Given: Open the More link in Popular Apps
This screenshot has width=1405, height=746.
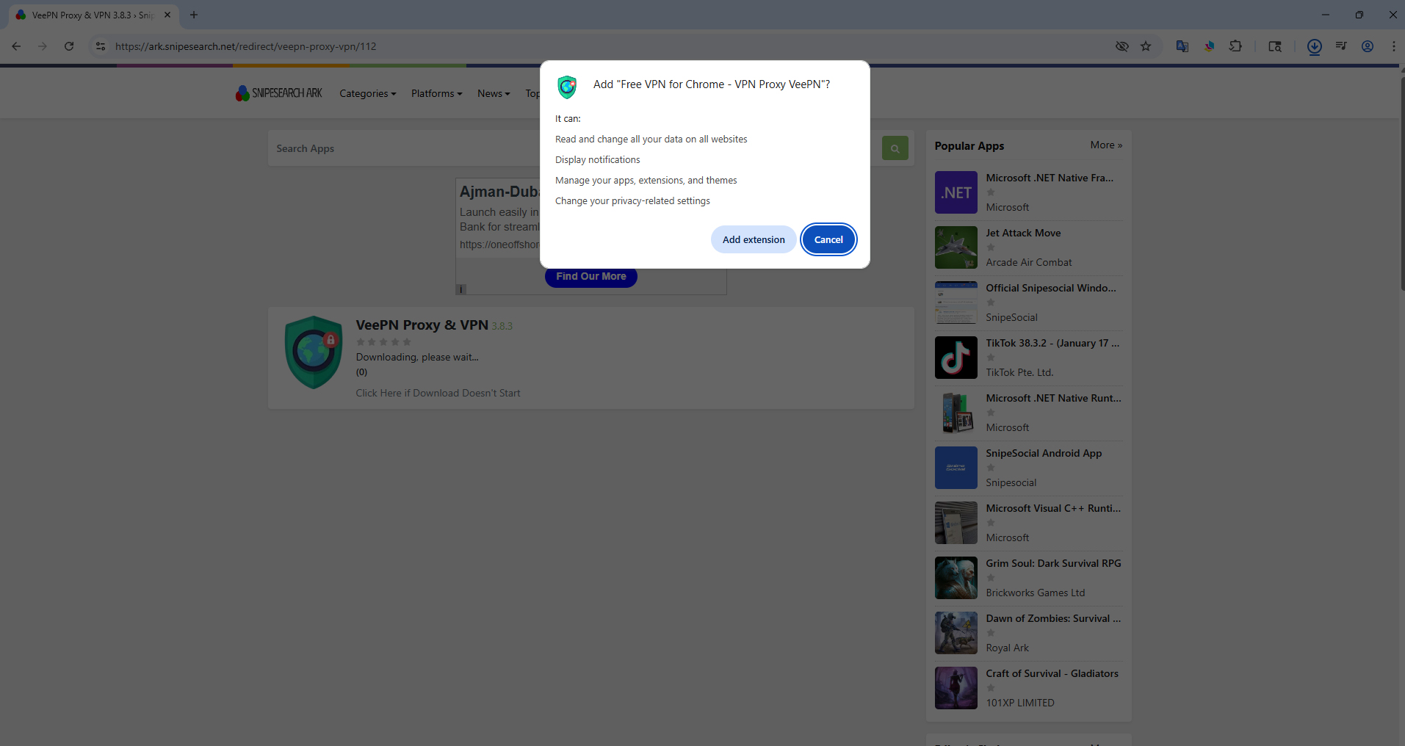Looking at the screenshot, I should [x=1106, y=145].
